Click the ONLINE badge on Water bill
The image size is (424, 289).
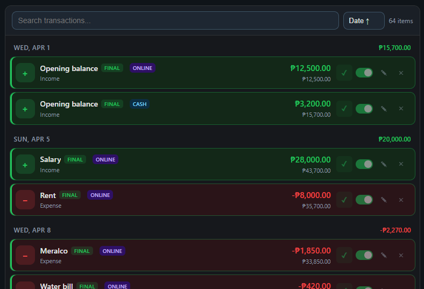(x=117, y=286)
